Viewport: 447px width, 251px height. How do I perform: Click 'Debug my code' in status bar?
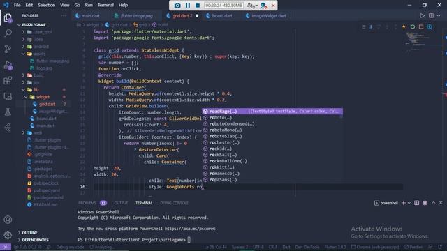[x=70, y=247]
